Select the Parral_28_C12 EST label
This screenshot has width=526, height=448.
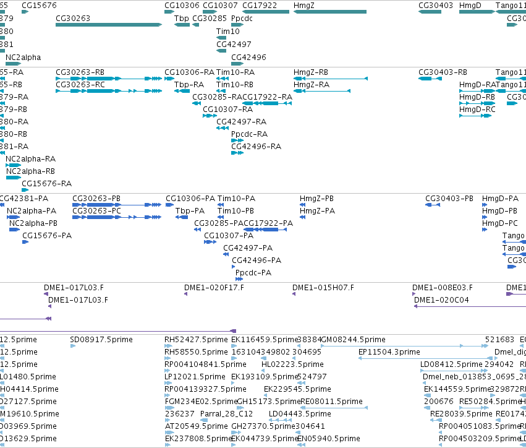coord(226,414)
